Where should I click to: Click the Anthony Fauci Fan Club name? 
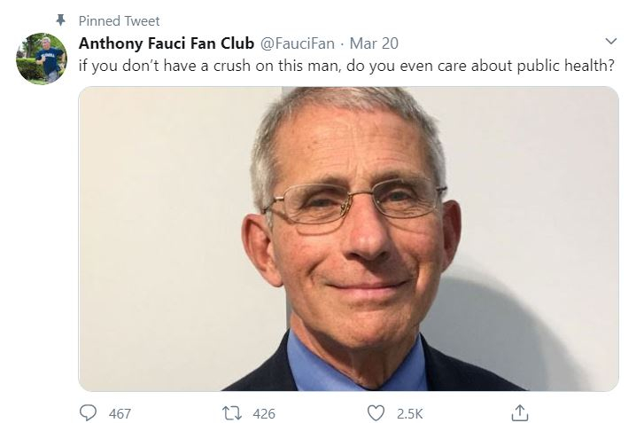pyautogui.click(x=167, y=43)
